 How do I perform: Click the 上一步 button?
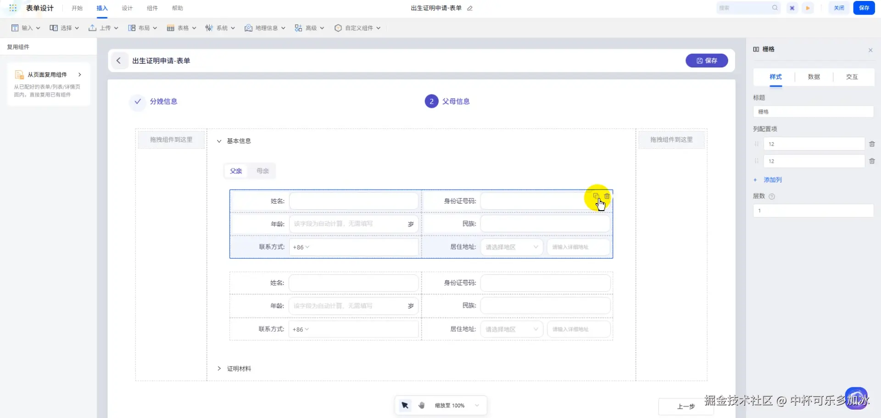686,407
